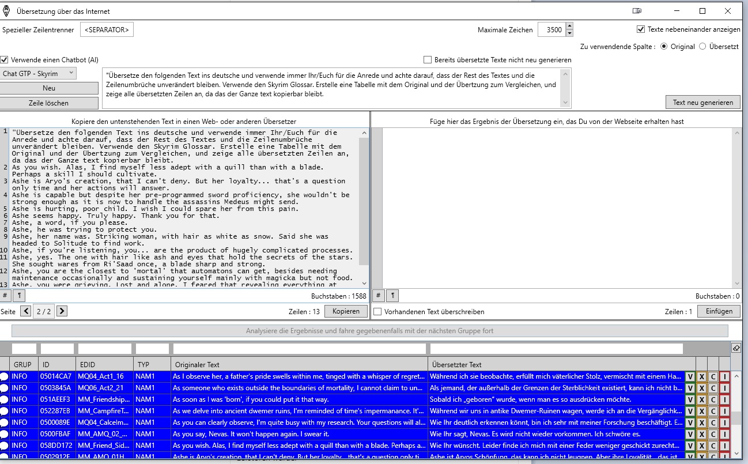This screenshot has width=748, height=464.
Task: Select the 'Übersetzt' radio button
Action: (702, 47)
